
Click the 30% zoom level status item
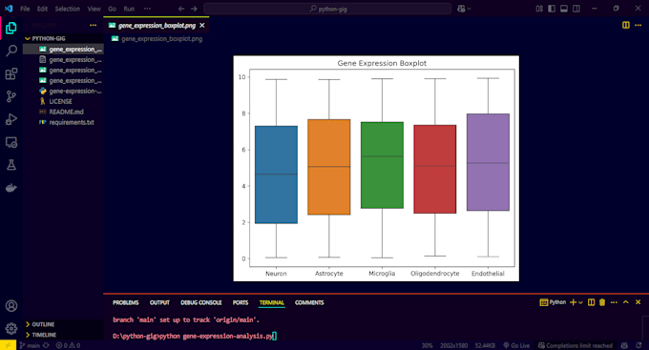coord(428,345)
